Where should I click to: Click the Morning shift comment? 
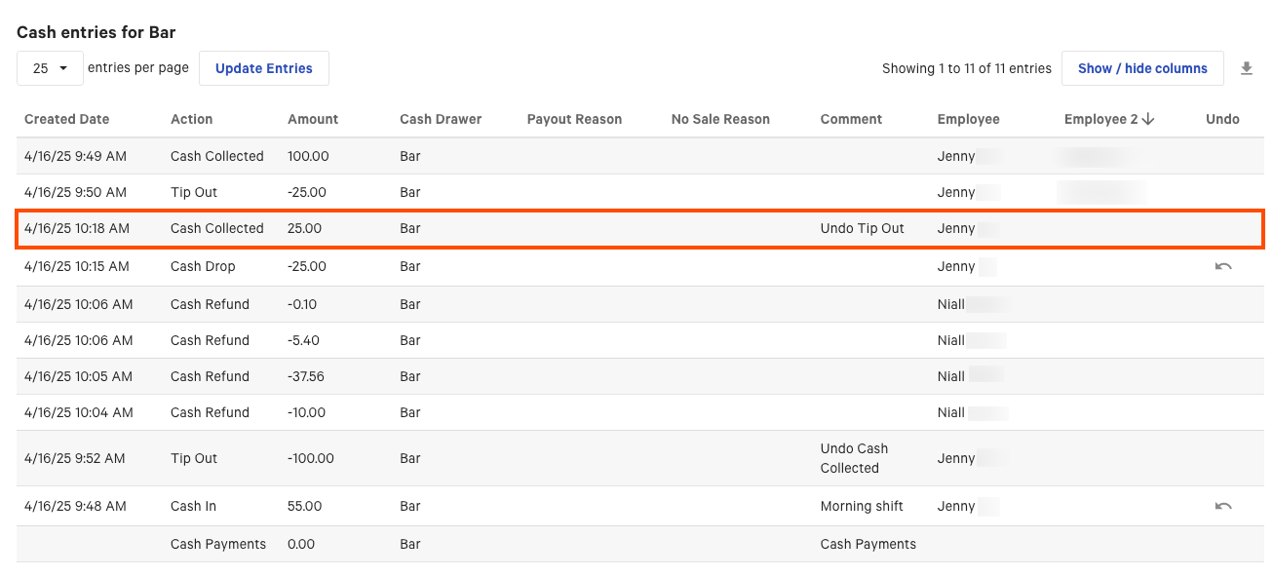862,506
